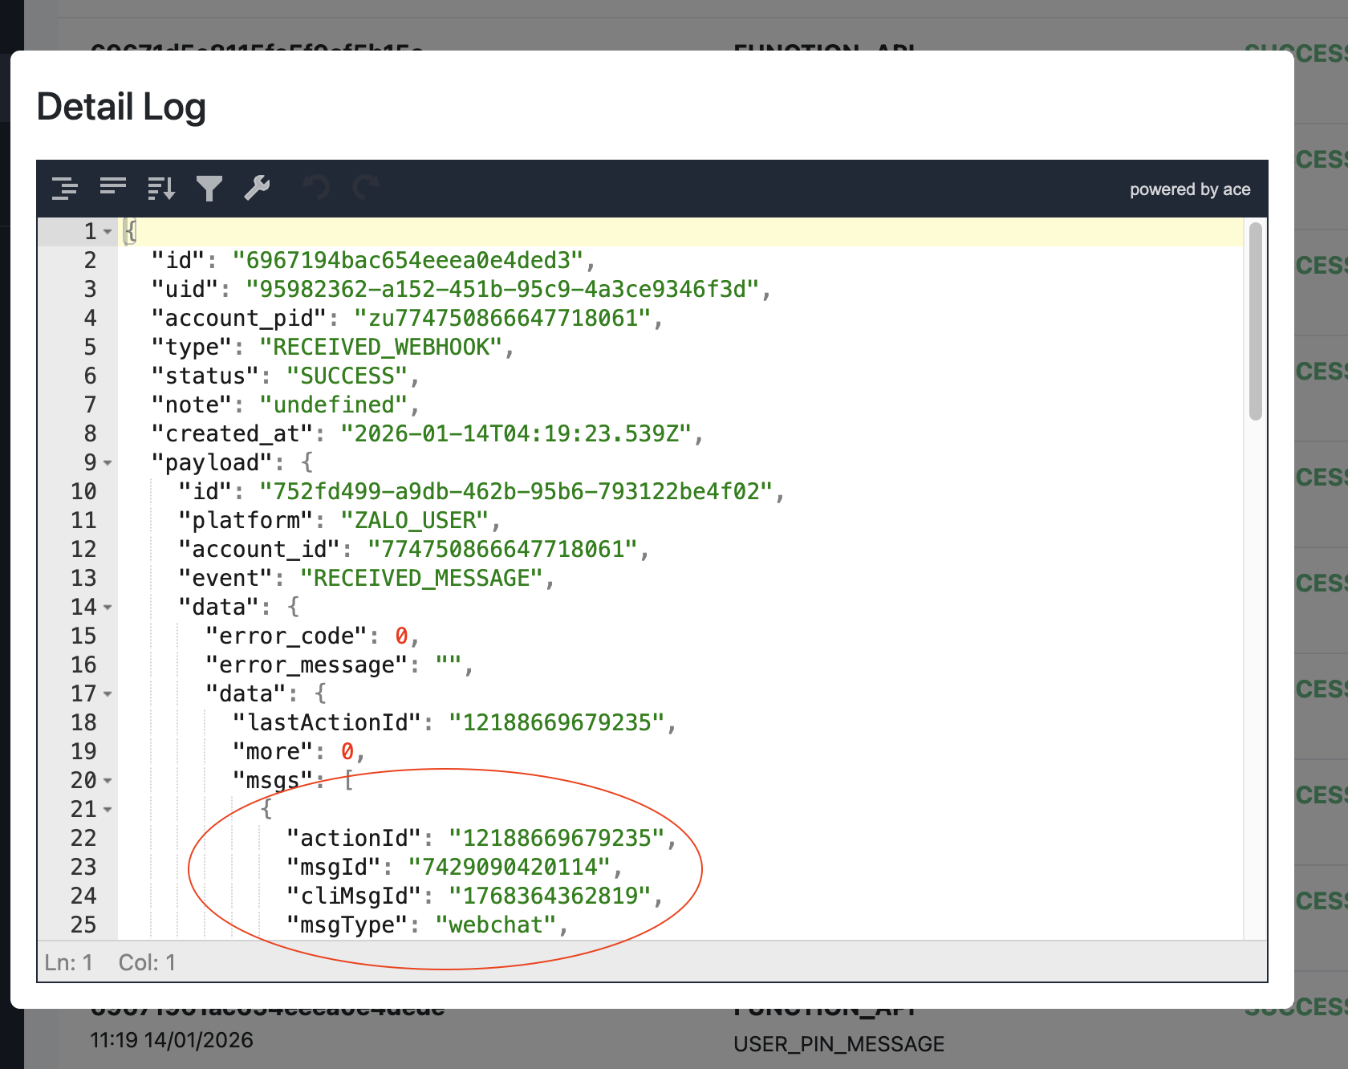Click the created_at timestamp value

coord(515,434)
